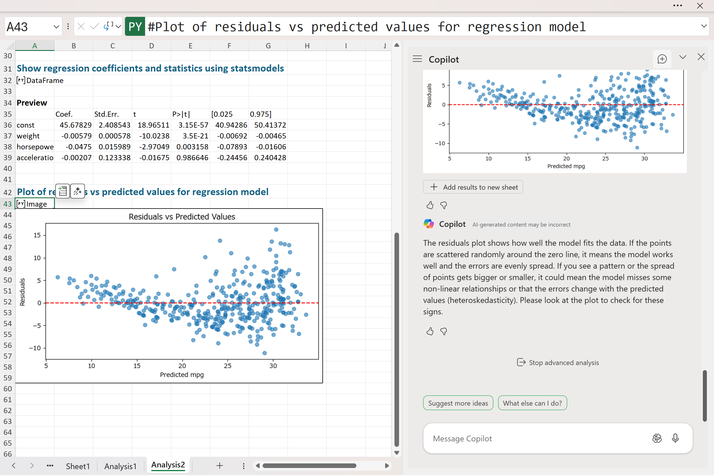Click the horizontal scrollbar thumb
Image resolution: width=714 pixels, height=476 pixels.
pyautogui.click(x=309, y=466)
